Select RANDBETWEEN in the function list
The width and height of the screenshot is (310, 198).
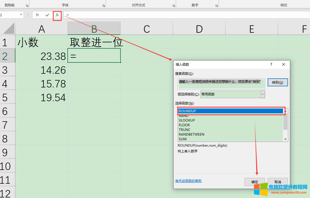[x=191, y=134]
